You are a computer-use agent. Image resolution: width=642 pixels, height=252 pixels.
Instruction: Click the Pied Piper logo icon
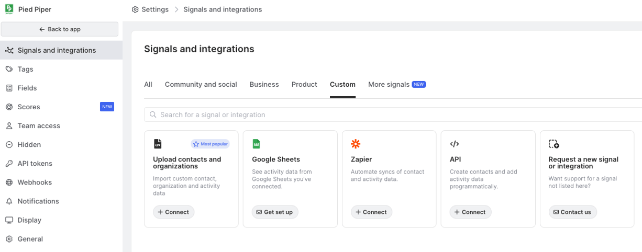pyautogui.click(x=9, y=9)
